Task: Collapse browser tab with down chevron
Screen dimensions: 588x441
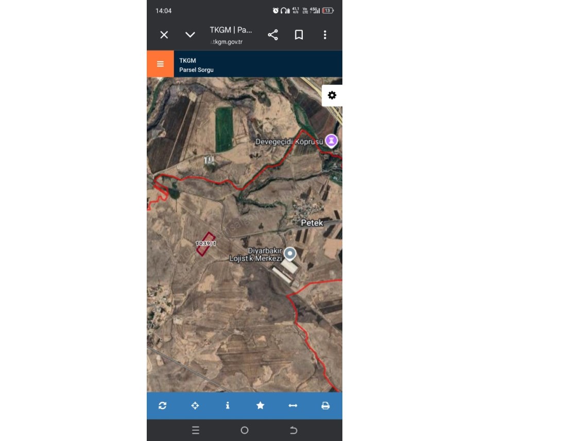Action: (x=190, y=35)
